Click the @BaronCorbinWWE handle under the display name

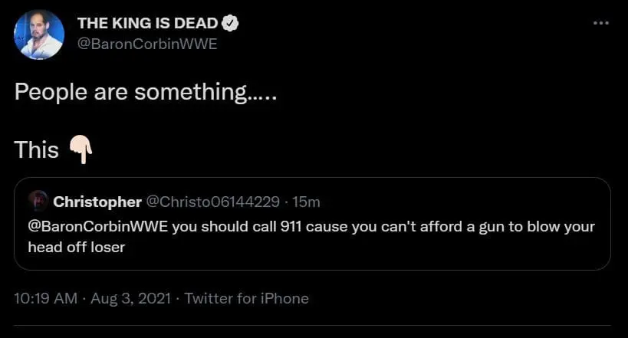(147, 44)
